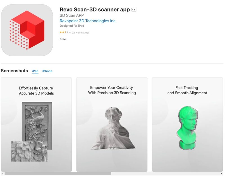Click the 2.6 • 20 Ratings text
This screenshot has height=178, width=225.
click(x=80, y=33)
